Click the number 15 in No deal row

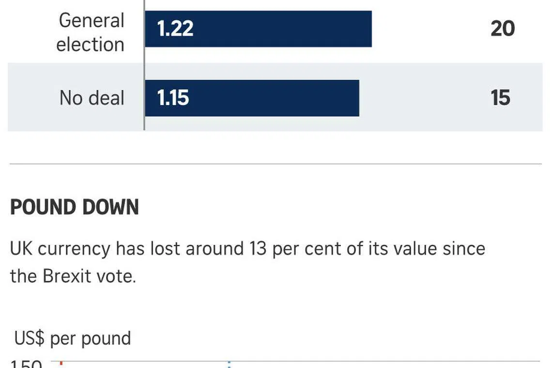coord(501,98)
